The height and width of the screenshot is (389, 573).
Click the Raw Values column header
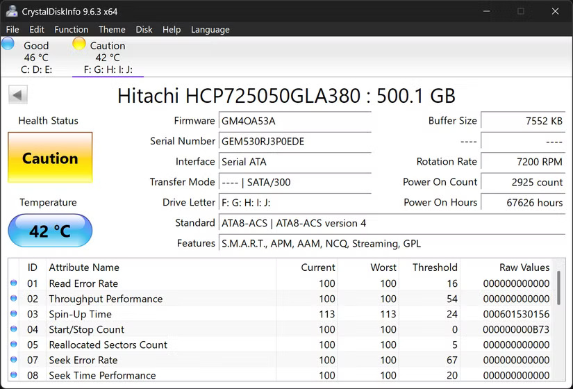524,267
